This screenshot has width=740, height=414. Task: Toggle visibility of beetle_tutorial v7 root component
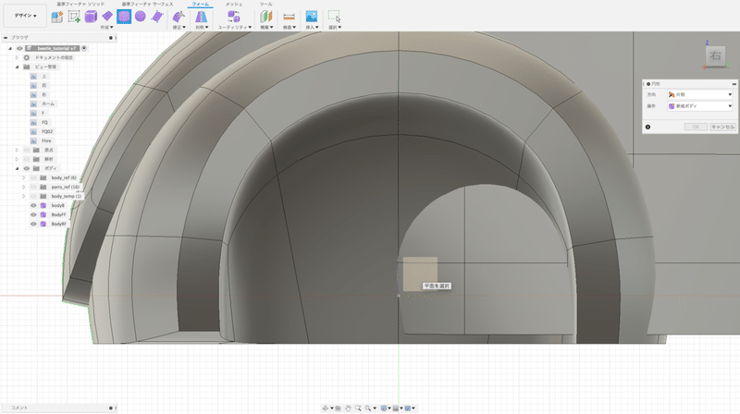[x=19, y=48]
